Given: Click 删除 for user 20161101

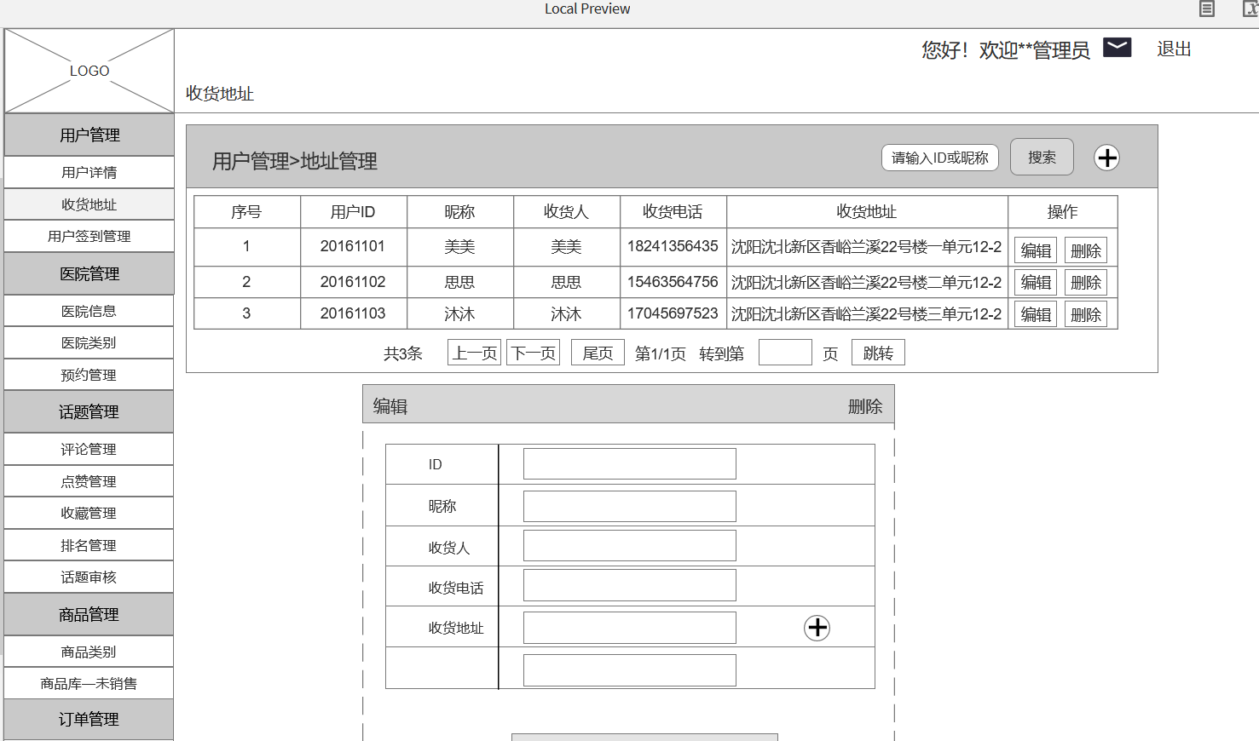Looking at the screenshot, I should (x=1086, y=250).
